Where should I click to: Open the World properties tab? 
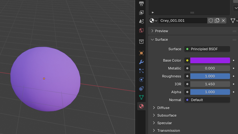click(141, 30)
